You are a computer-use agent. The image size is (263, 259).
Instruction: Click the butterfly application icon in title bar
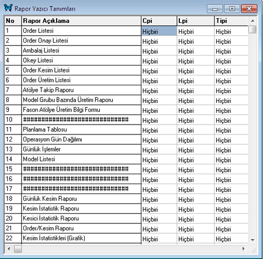[x=8, y=8]
